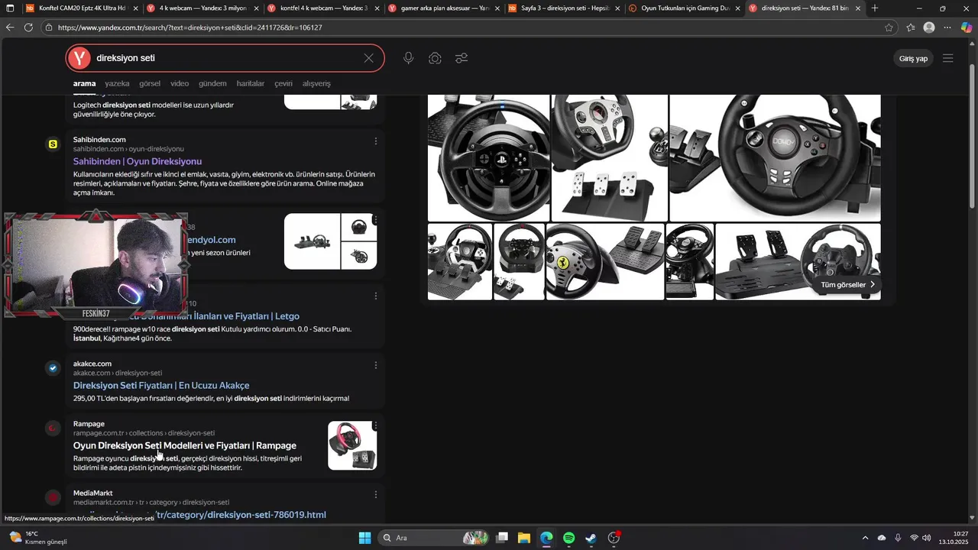Open clock showing 10:27 13.10.2025
The height and width of the screenshot is (550, 978).
[955, 538]
